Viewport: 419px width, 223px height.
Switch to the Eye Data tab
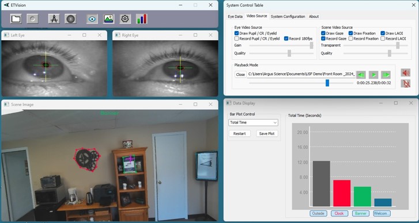[x=235, y=17]
